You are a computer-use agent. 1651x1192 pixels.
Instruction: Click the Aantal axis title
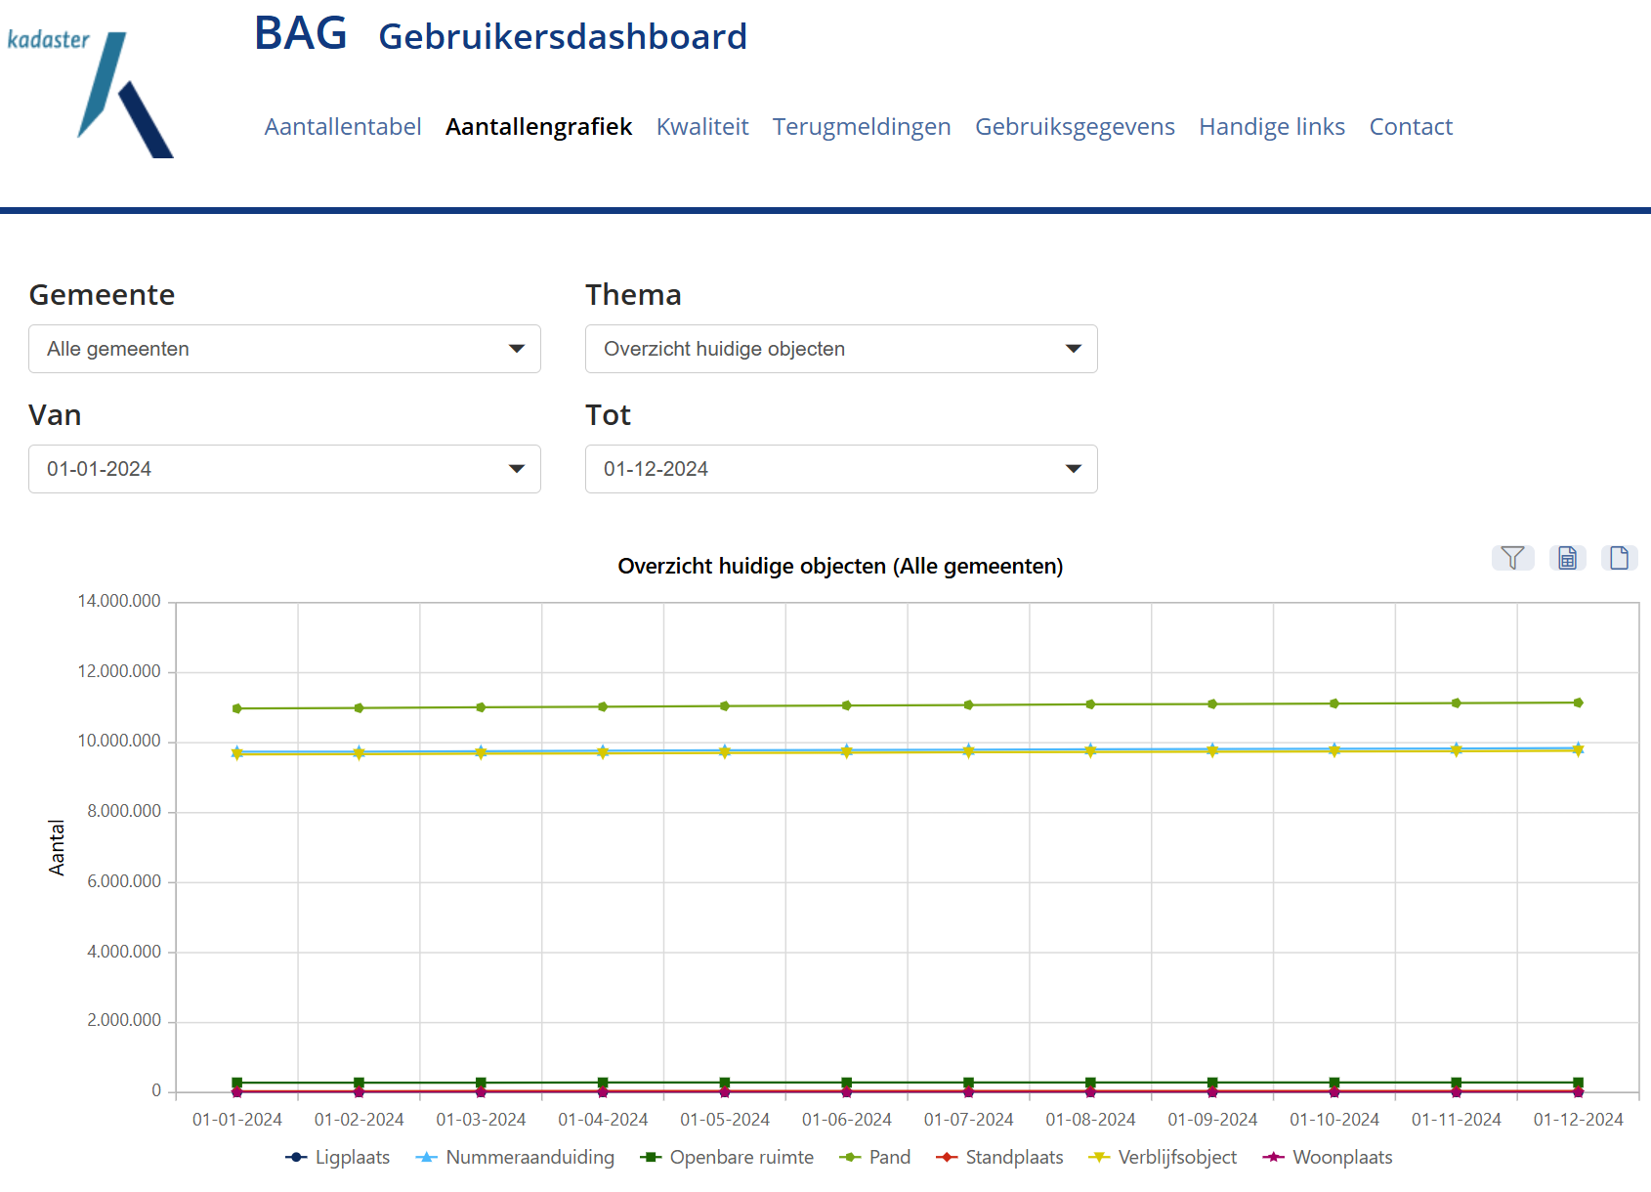[57, 847]
